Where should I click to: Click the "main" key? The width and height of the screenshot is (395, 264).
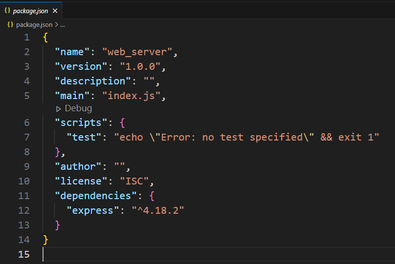tap(72, 96)
